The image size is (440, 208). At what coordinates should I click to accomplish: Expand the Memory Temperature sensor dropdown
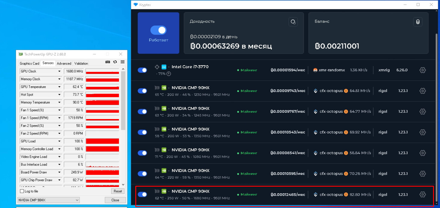59,102
